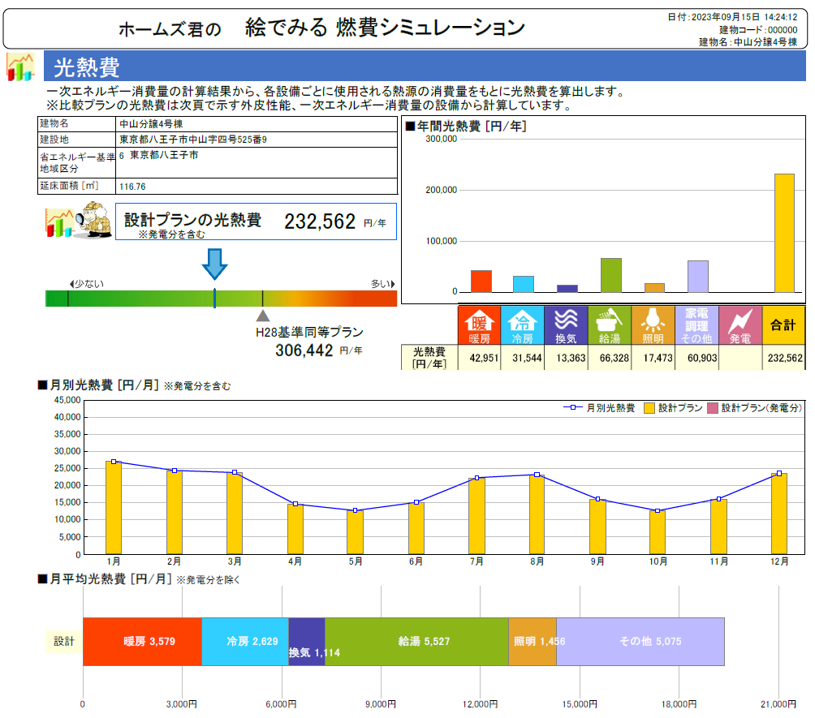Click pink 設計プラン(発電分) legend swatch
The width and height of the screenshot is (815, 718).
(712, 408)
